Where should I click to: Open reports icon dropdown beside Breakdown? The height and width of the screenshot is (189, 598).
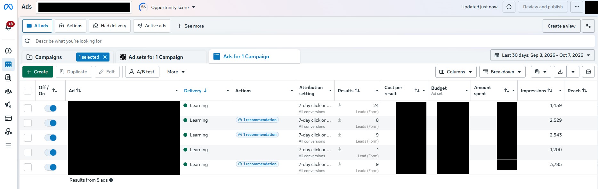coord(541,72)
